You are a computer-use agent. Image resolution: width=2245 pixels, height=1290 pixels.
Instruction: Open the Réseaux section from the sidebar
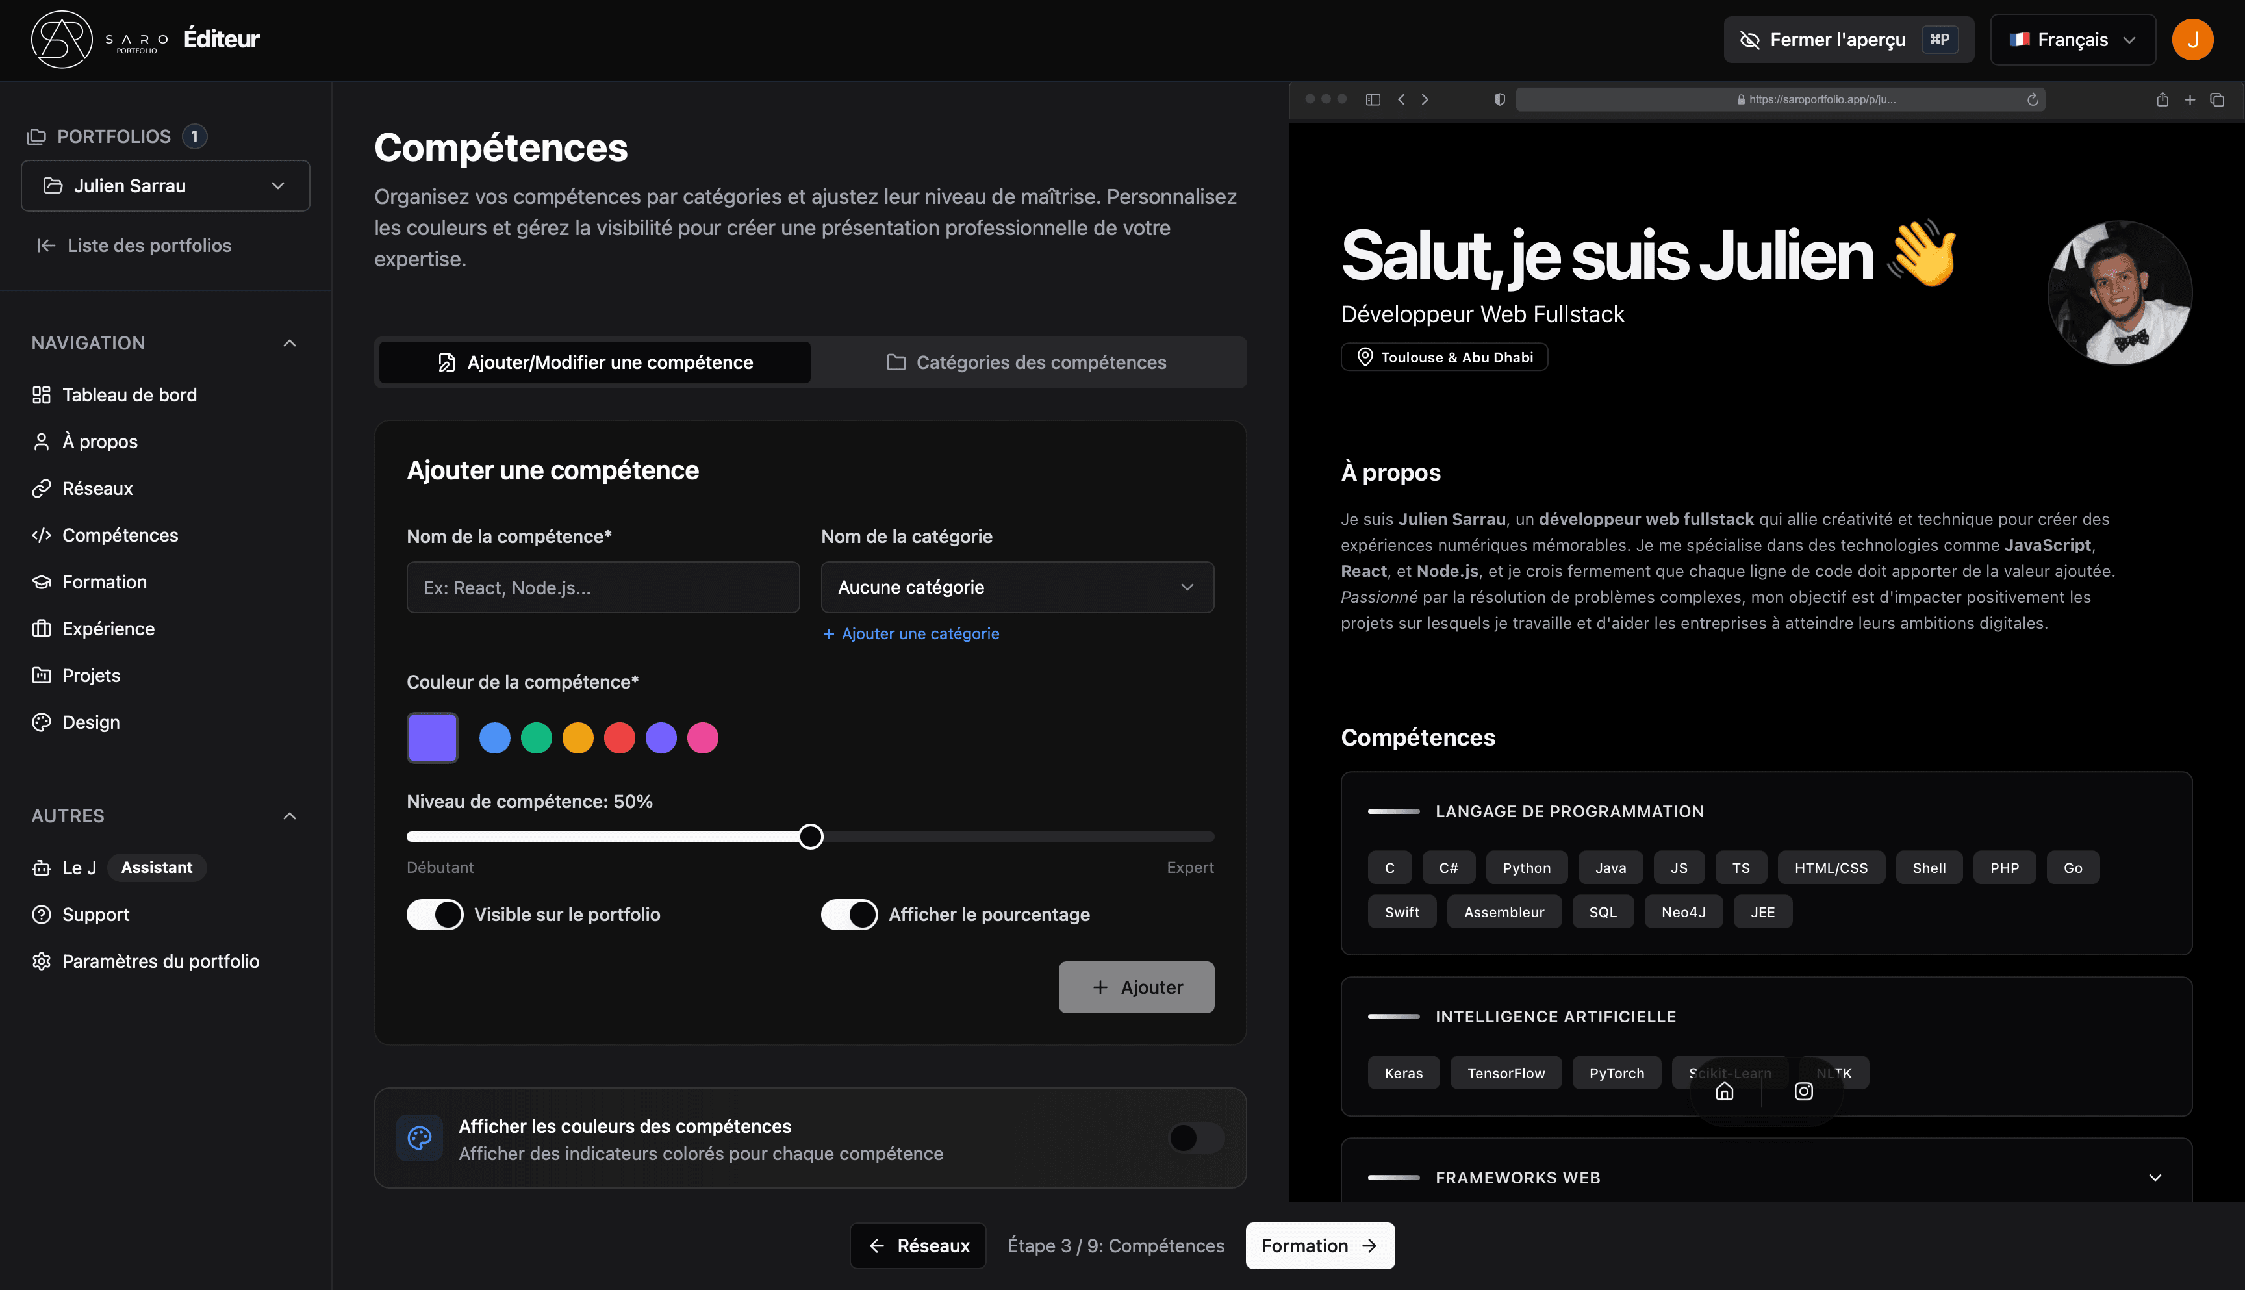[x=42, y=488]
